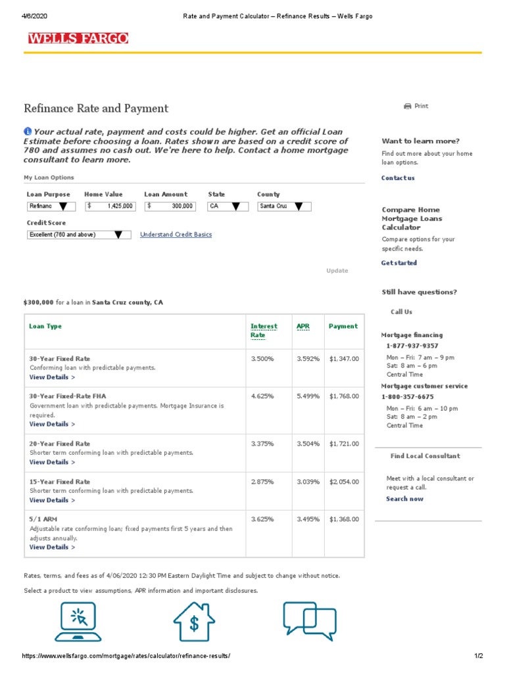
Task: Click the chat bubbles icon at bottom
Action: tap(310, 621)
